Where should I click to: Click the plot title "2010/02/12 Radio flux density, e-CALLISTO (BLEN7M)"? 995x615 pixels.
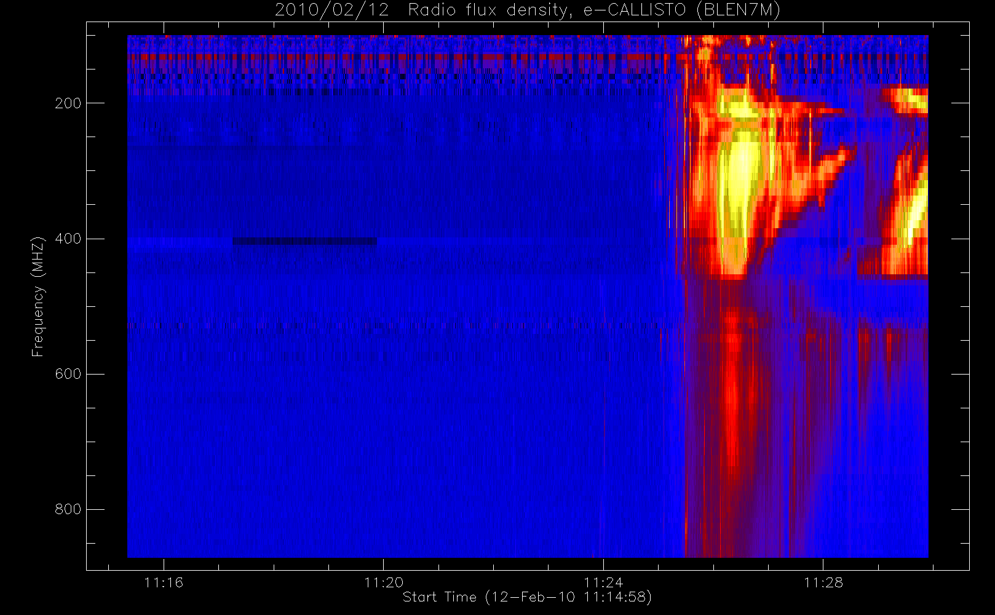(527, 10)
